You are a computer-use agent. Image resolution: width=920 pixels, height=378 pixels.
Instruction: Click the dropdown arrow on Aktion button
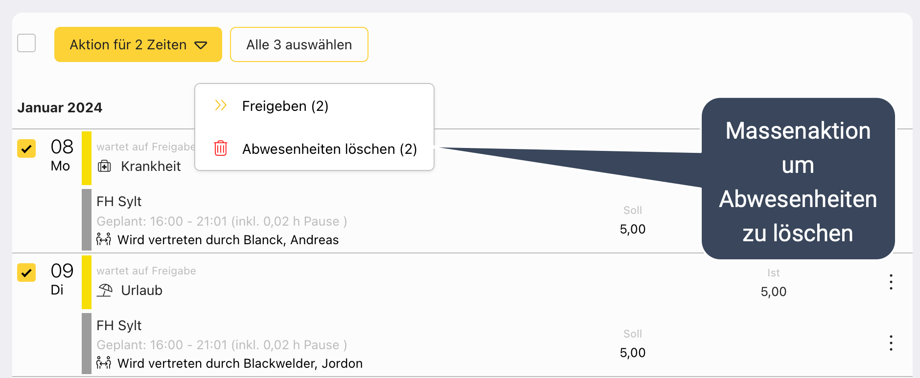[x=201, y=45]
